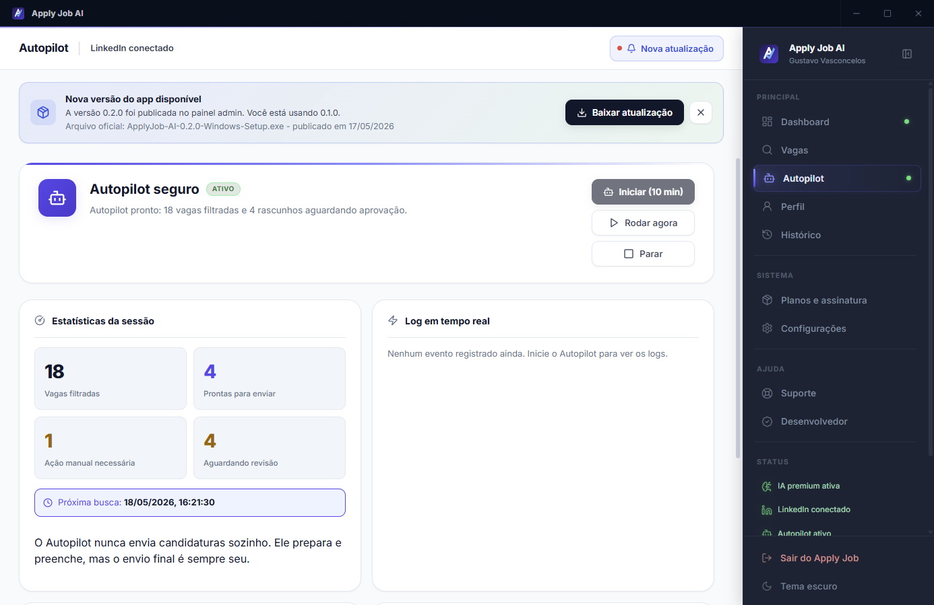This screenshot has height=605, width=934.
Task: Go to Perfil in the sidebar
Action: pyautogui.click(x=837, y=207)
